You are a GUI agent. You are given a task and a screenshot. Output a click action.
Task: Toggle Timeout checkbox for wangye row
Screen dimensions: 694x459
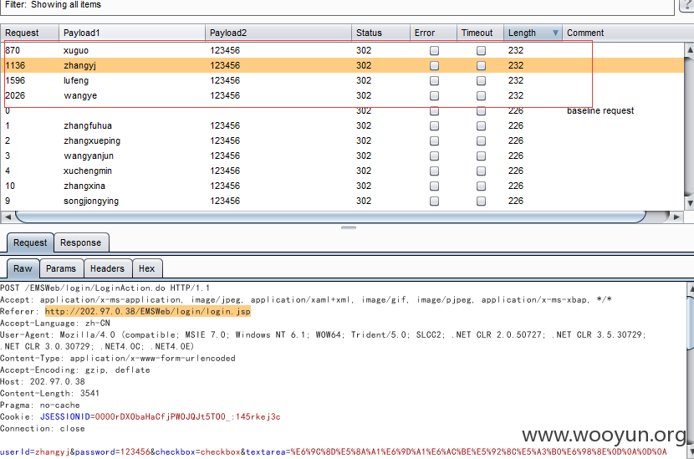click(481, 95)
